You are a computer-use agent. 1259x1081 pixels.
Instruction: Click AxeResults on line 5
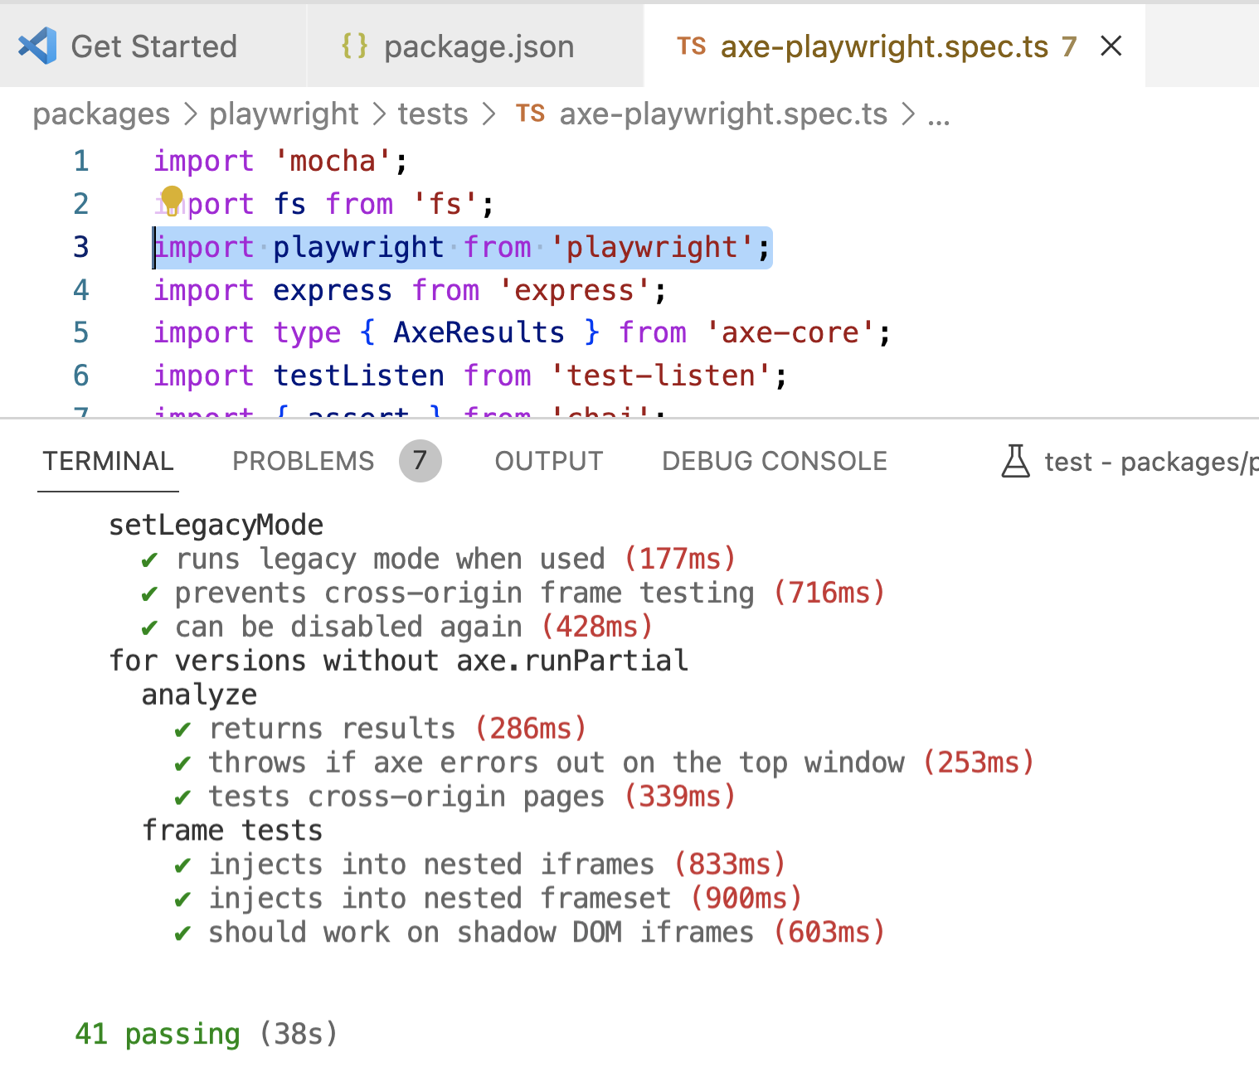(479, 333)
